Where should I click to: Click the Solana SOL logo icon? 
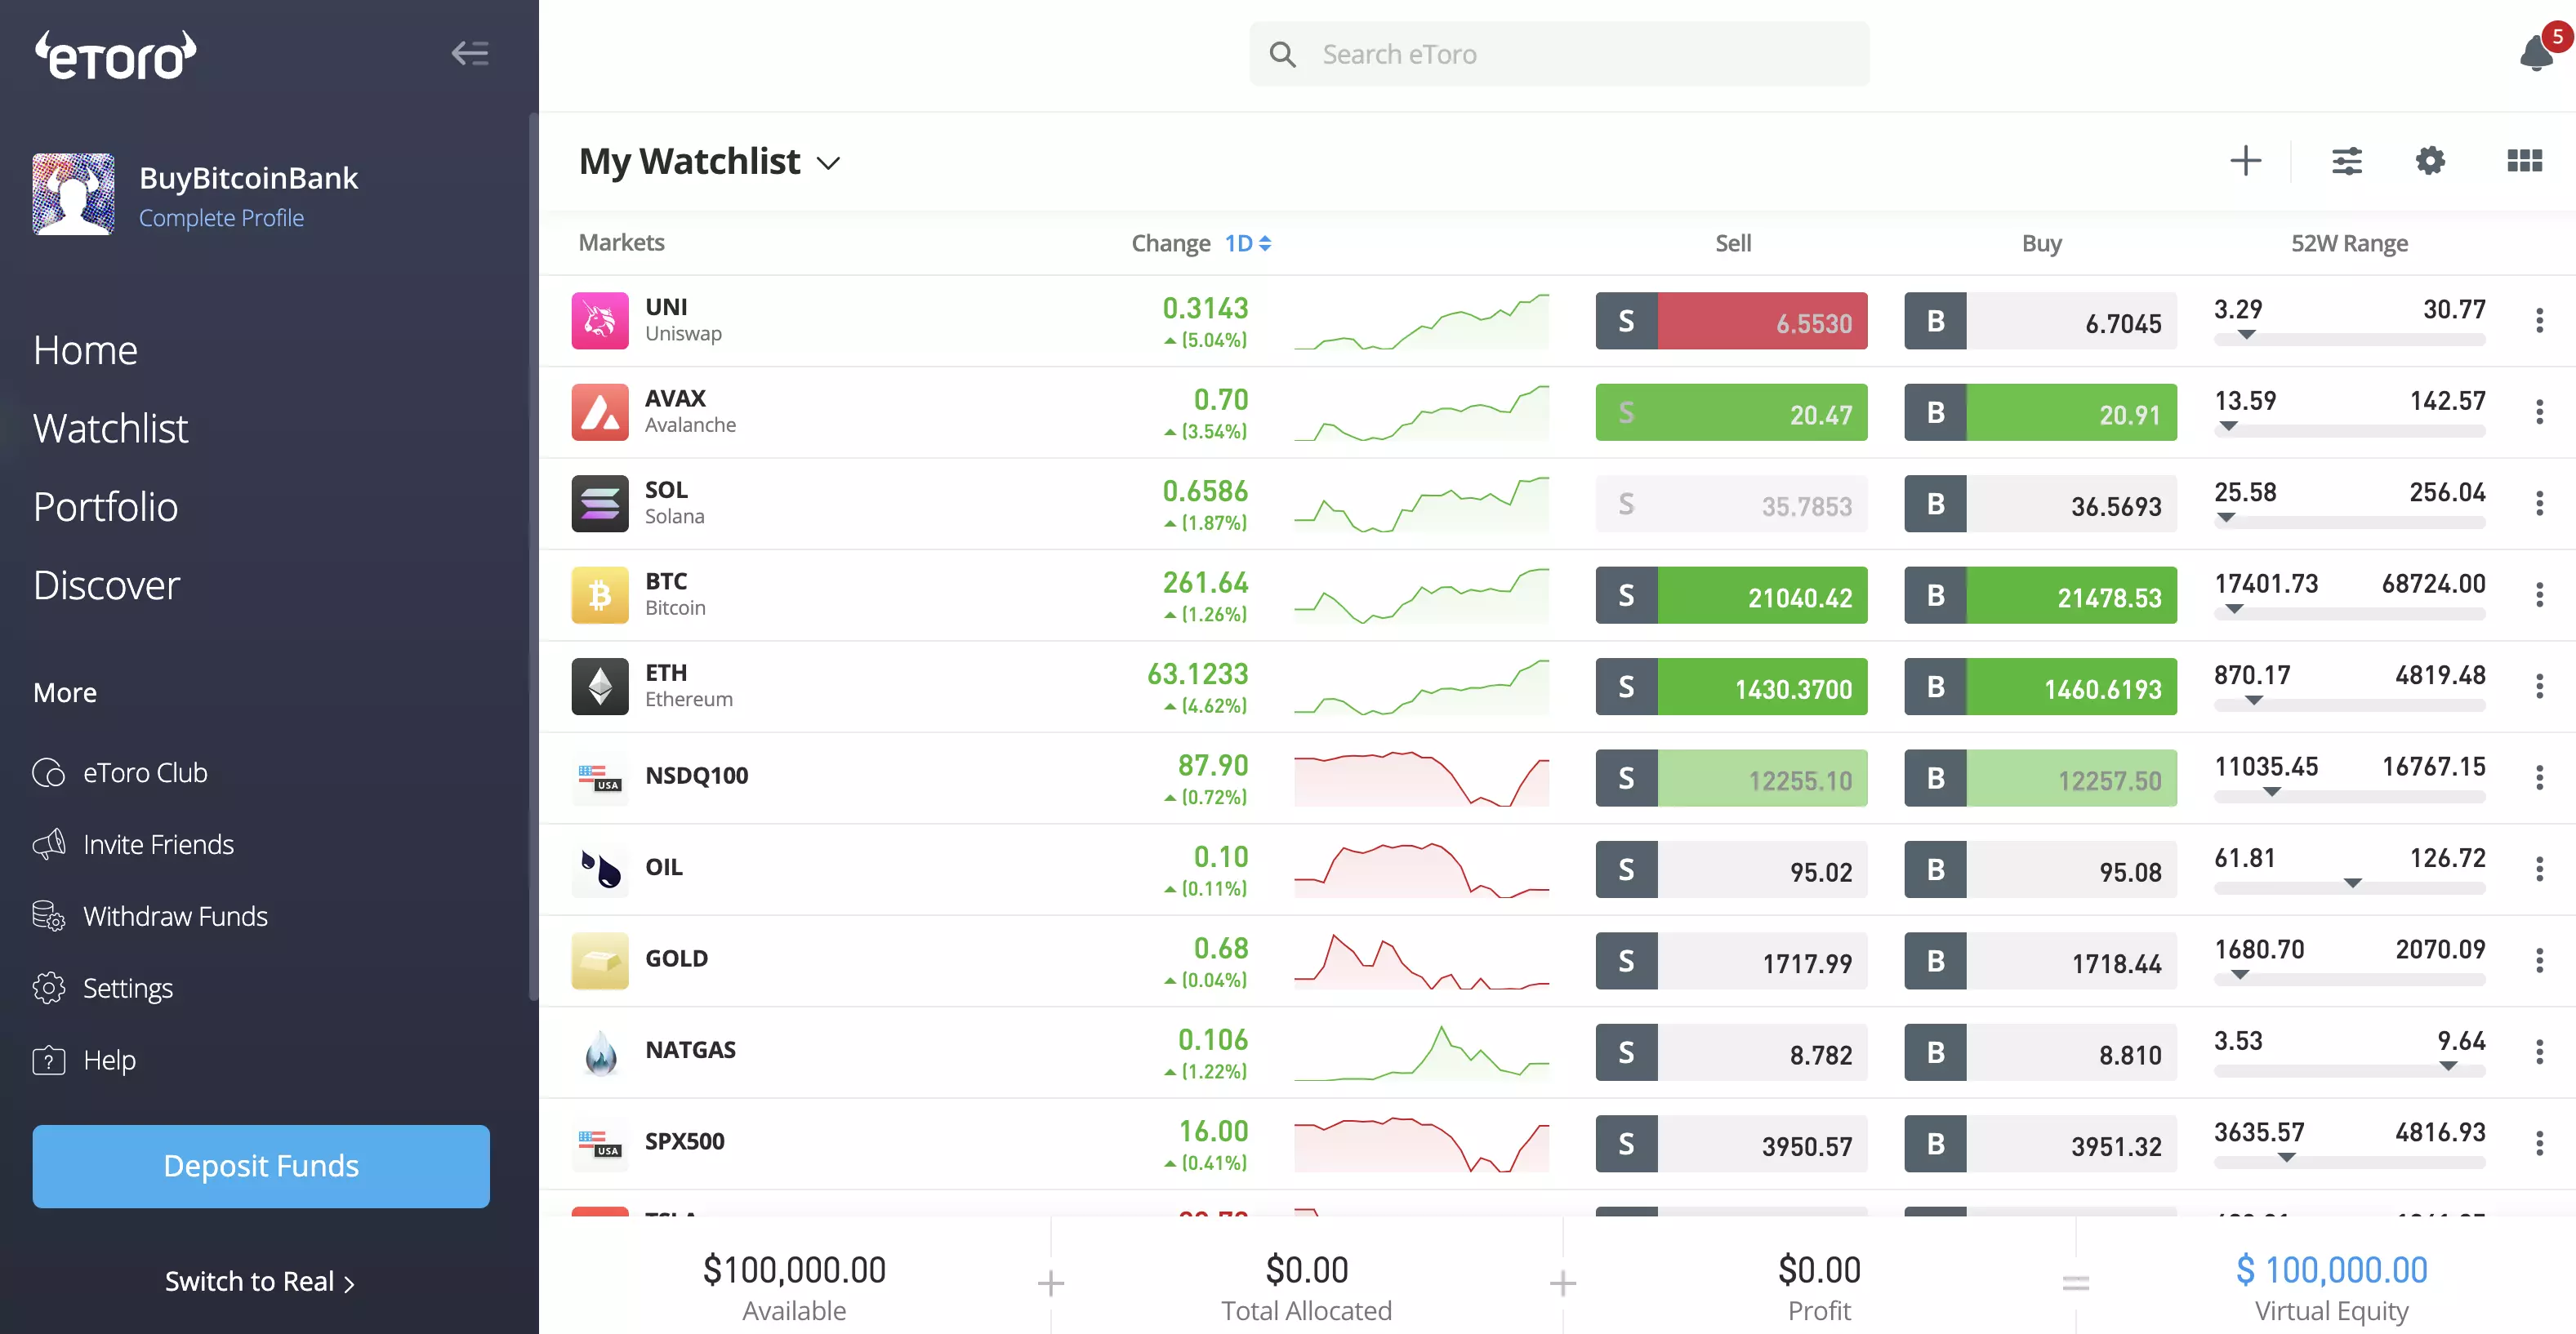[600, 504]
